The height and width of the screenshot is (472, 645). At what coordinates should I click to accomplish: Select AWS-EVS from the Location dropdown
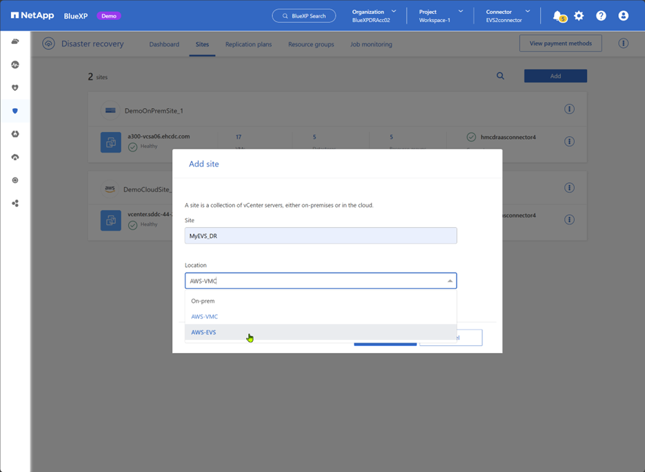(x=202, y=332)
